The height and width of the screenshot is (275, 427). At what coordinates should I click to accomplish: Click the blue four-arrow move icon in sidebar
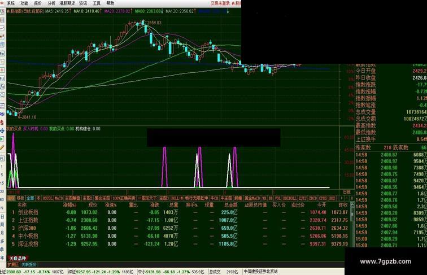(2, 130)
